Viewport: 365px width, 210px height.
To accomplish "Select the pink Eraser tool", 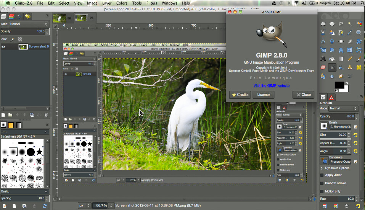I will coord(323,67).
